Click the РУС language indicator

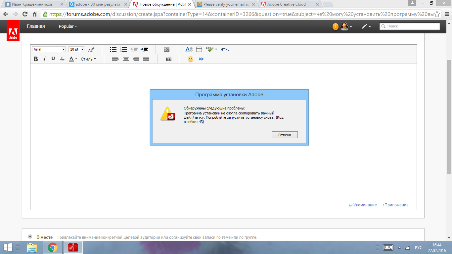(x=419, y=247)
